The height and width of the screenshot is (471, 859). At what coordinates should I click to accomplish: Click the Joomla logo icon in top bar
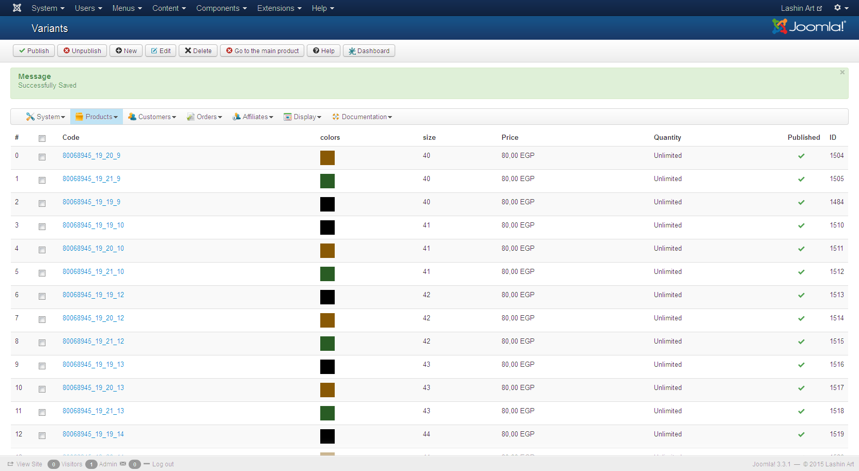17,8
